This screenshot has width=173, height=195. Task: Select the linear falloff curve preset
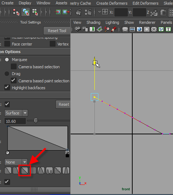coord(25,170)
